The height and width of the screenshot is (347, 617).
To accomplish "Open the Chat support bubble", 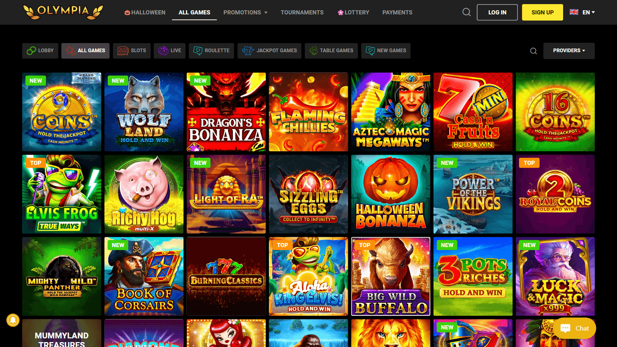I will pyautogui.click(x=575, y=328).
